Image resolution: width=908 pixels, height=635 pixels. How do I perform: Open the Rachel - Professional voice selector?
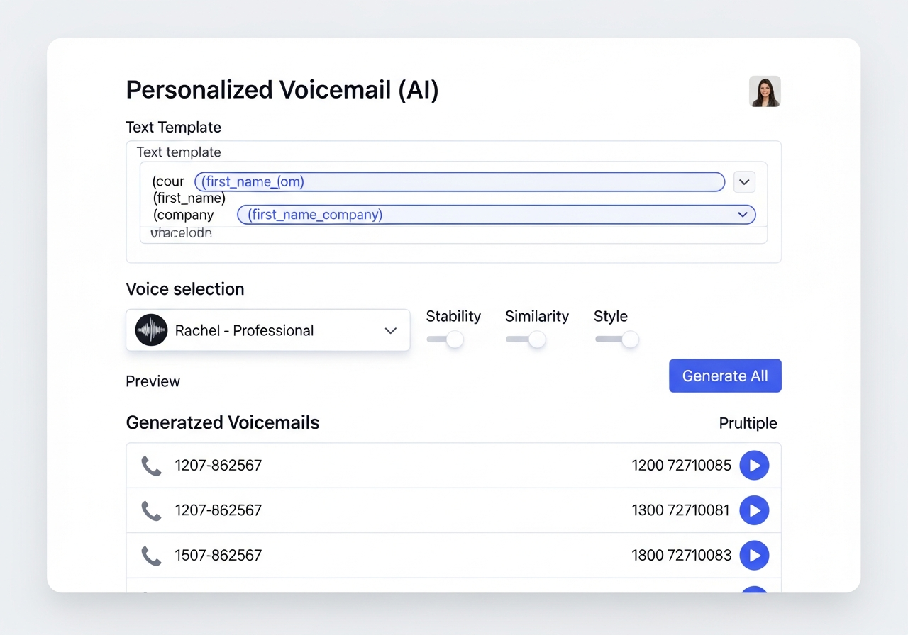pyautogui.click(x=390, y=330)
